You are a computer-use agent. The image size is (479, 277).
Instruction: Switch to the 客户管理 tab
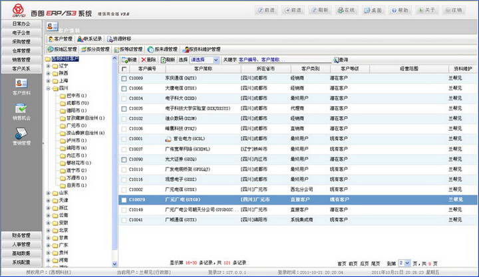(x=61, y=39)
